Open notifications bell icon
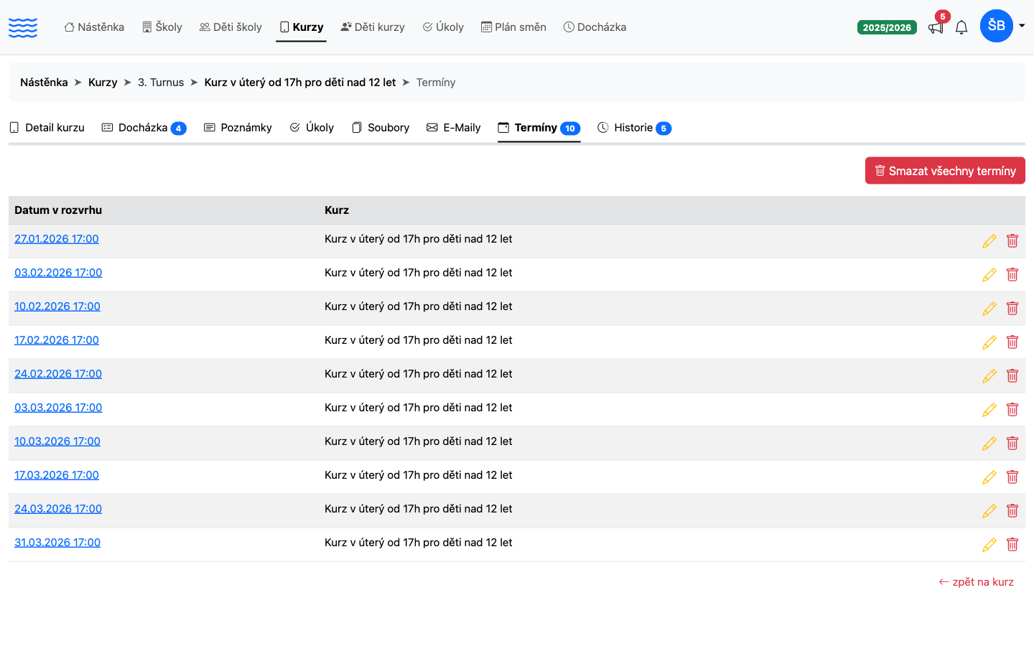 961,27
